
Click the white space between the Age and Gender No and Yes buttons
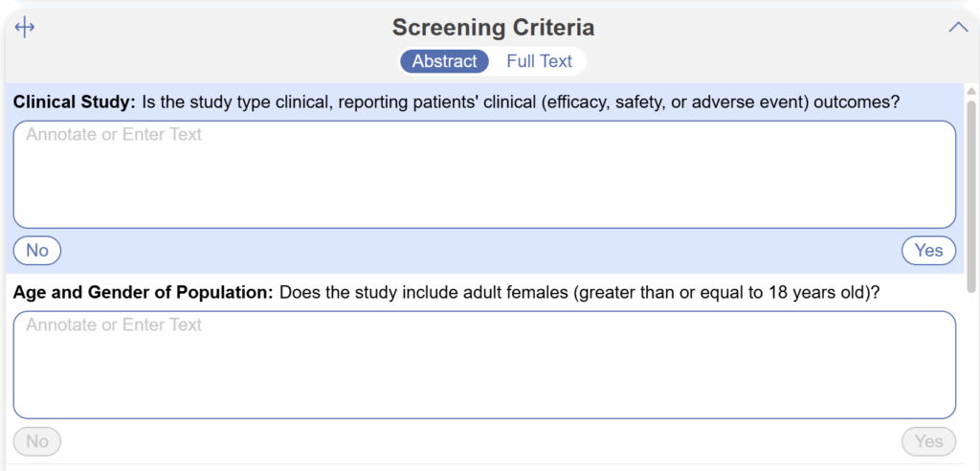pyautogui.click(x=479, y=441)
